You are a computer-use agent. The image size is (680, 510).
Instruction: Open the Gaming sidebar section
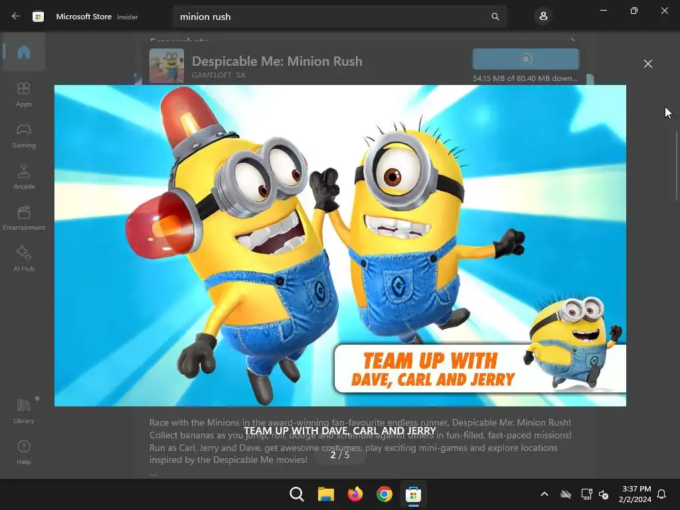24,135
